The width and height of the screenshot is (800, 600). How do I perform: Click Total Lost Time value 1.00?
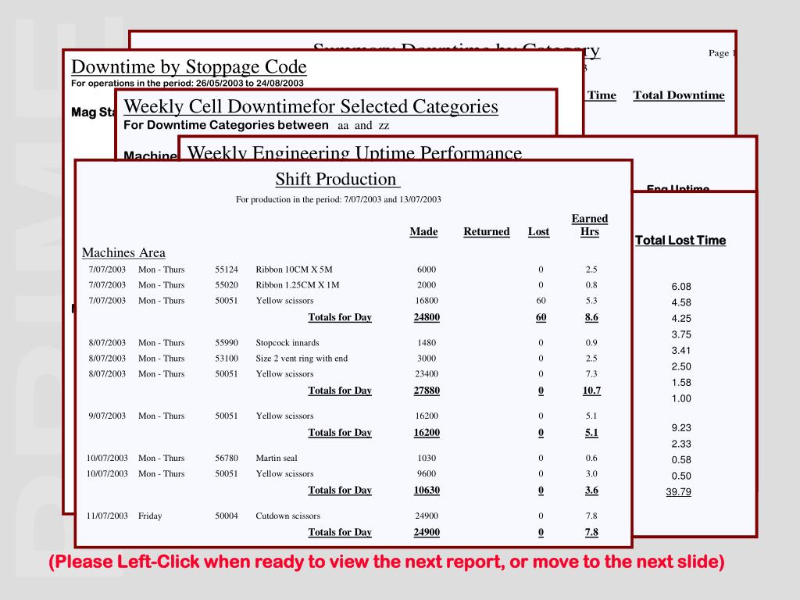click(x=681, y=398)
